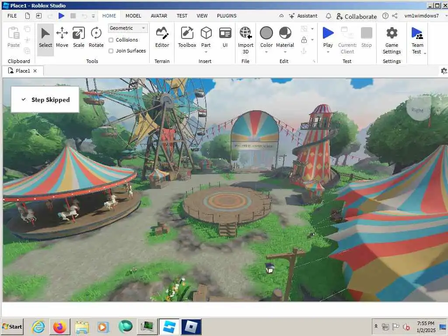Expand the Part dropdown arrow
The image size is (448, 336).
pyautogui.click(x=206, y=52)
